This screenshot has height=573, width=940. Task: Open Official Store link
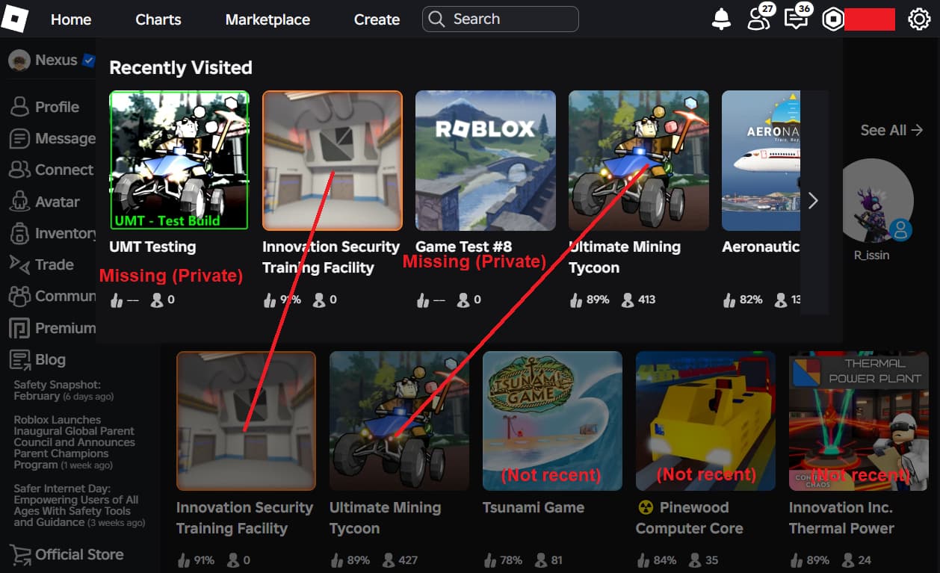click(x=79, y=554)
